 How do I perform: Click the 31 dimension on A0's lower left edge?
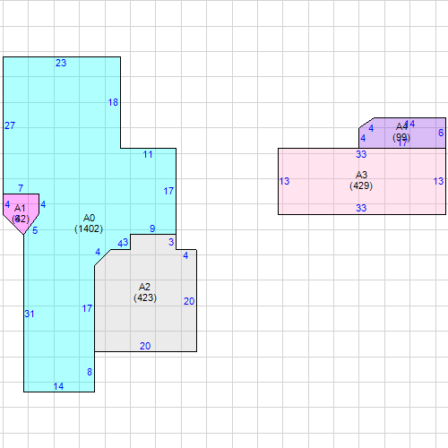pos(30,314)
